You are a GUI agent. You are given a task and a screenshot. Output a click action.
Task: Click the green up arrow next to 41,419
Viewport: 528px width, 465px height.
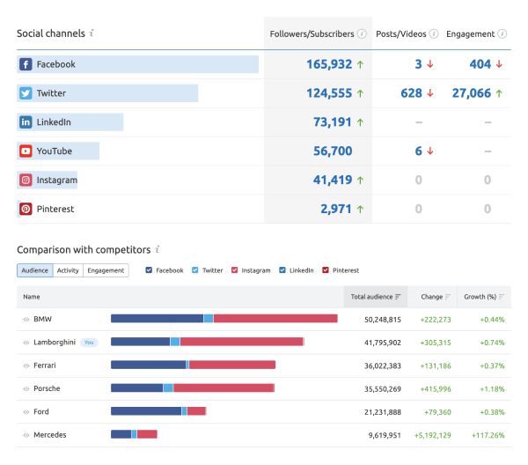pos(360,181)
